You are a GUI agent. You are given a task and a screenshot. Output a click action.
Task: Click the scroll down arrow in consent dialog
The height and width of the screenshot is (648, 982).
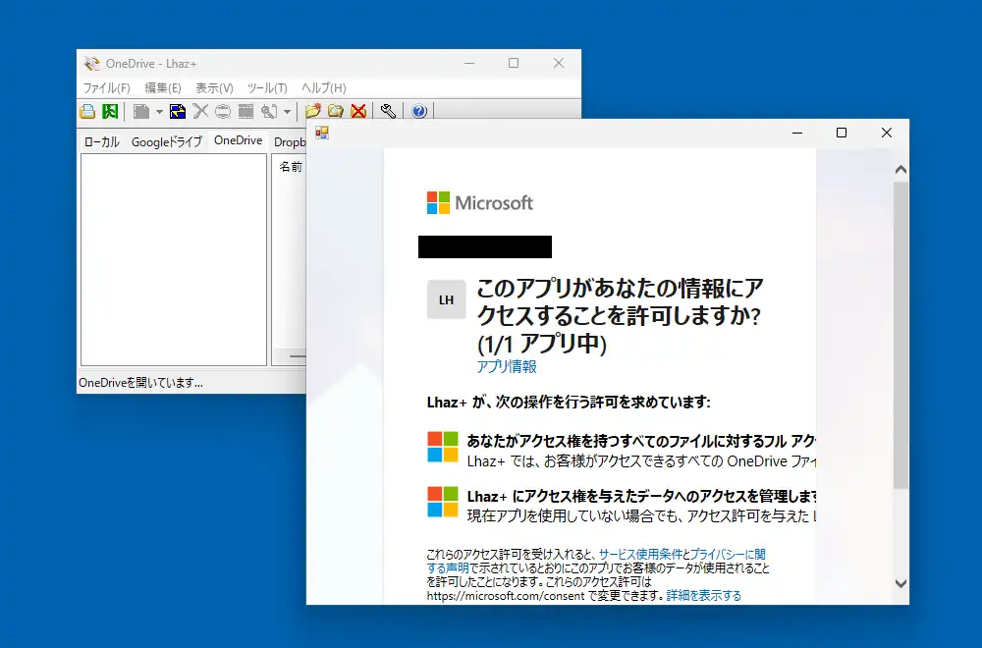pyautogui.click(x=900, y=583)
